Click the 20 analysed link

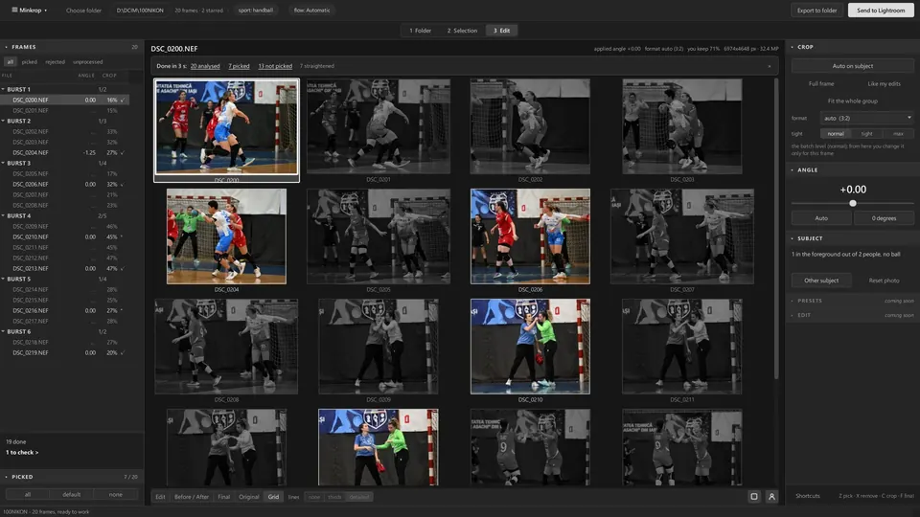(205, 66)
